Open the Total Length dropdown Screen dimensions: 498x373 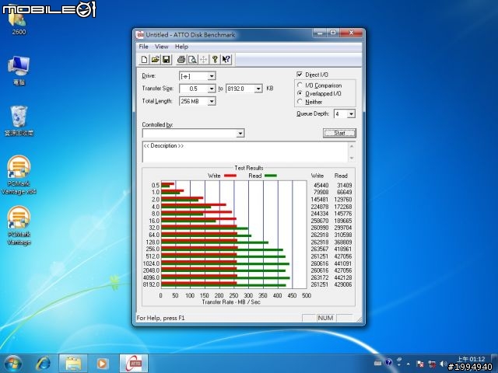tap(212, 101)
